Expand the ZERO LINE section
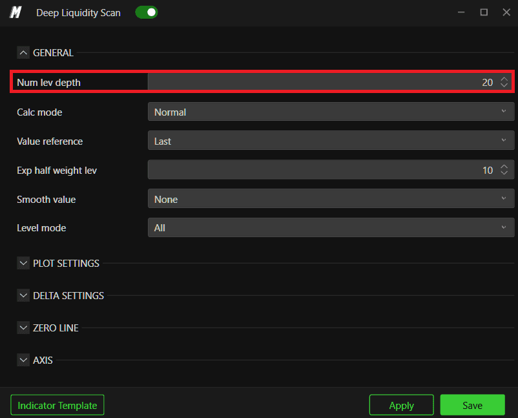 (x=23, y=328)
